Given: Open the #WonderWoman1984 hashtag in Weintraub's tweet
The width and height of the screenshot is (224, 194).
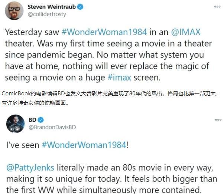Looking at the screenshot, I should tap(104, 32).
